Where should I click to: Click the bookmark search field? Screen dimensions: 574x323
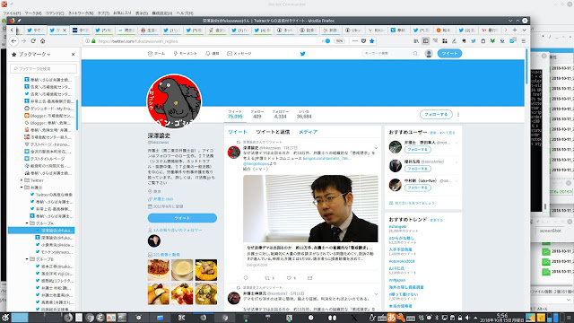tap(44, 68)
